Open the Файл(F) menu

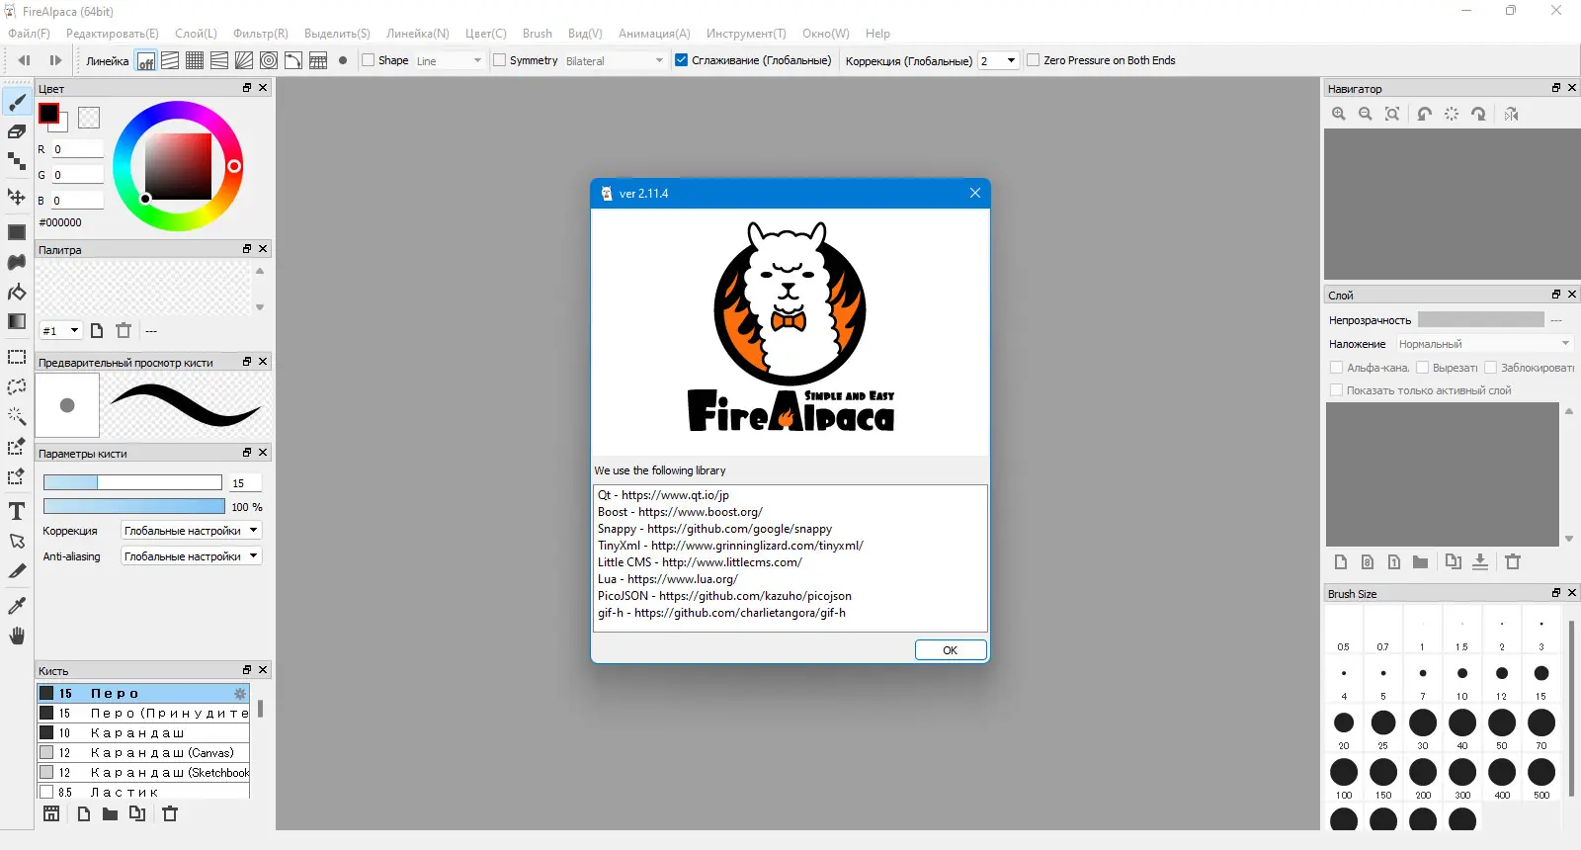(x=29, y=34)
